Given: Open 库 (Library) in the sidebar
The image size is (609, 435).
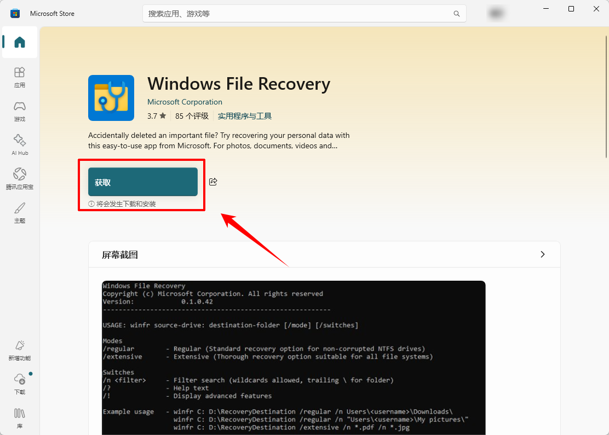Looking at the screenshot, I should pyautogui.click(x=19, y=418).
